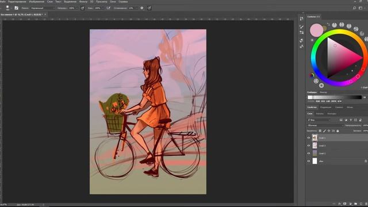Viewport: 368px width, 207px height.
Task: Click the fx add layer style icon
Action: 339,204
